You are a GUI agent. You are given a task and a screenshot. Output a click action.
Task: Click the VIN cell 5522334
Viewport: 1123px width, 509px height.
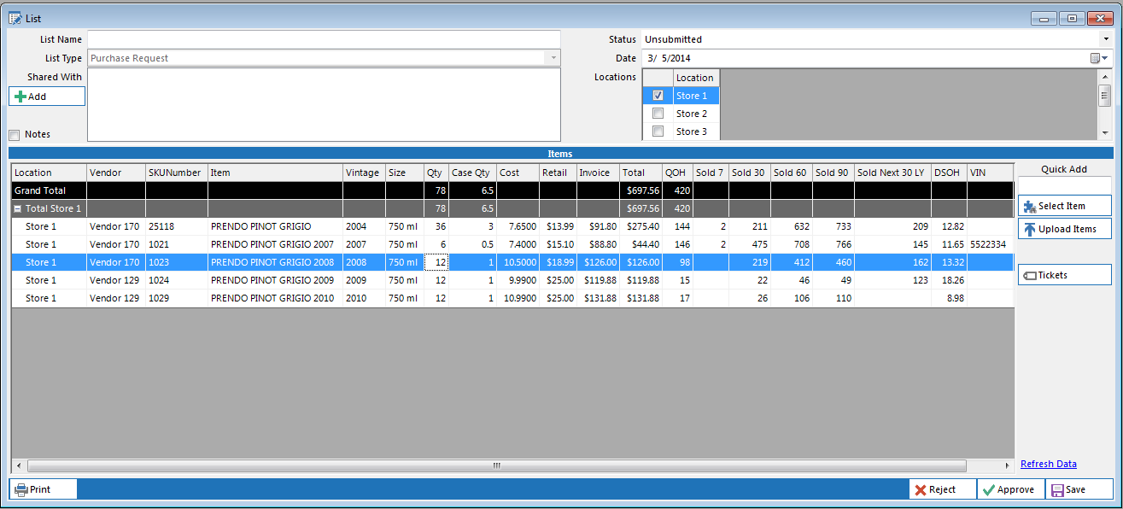(x=990, y=244)
